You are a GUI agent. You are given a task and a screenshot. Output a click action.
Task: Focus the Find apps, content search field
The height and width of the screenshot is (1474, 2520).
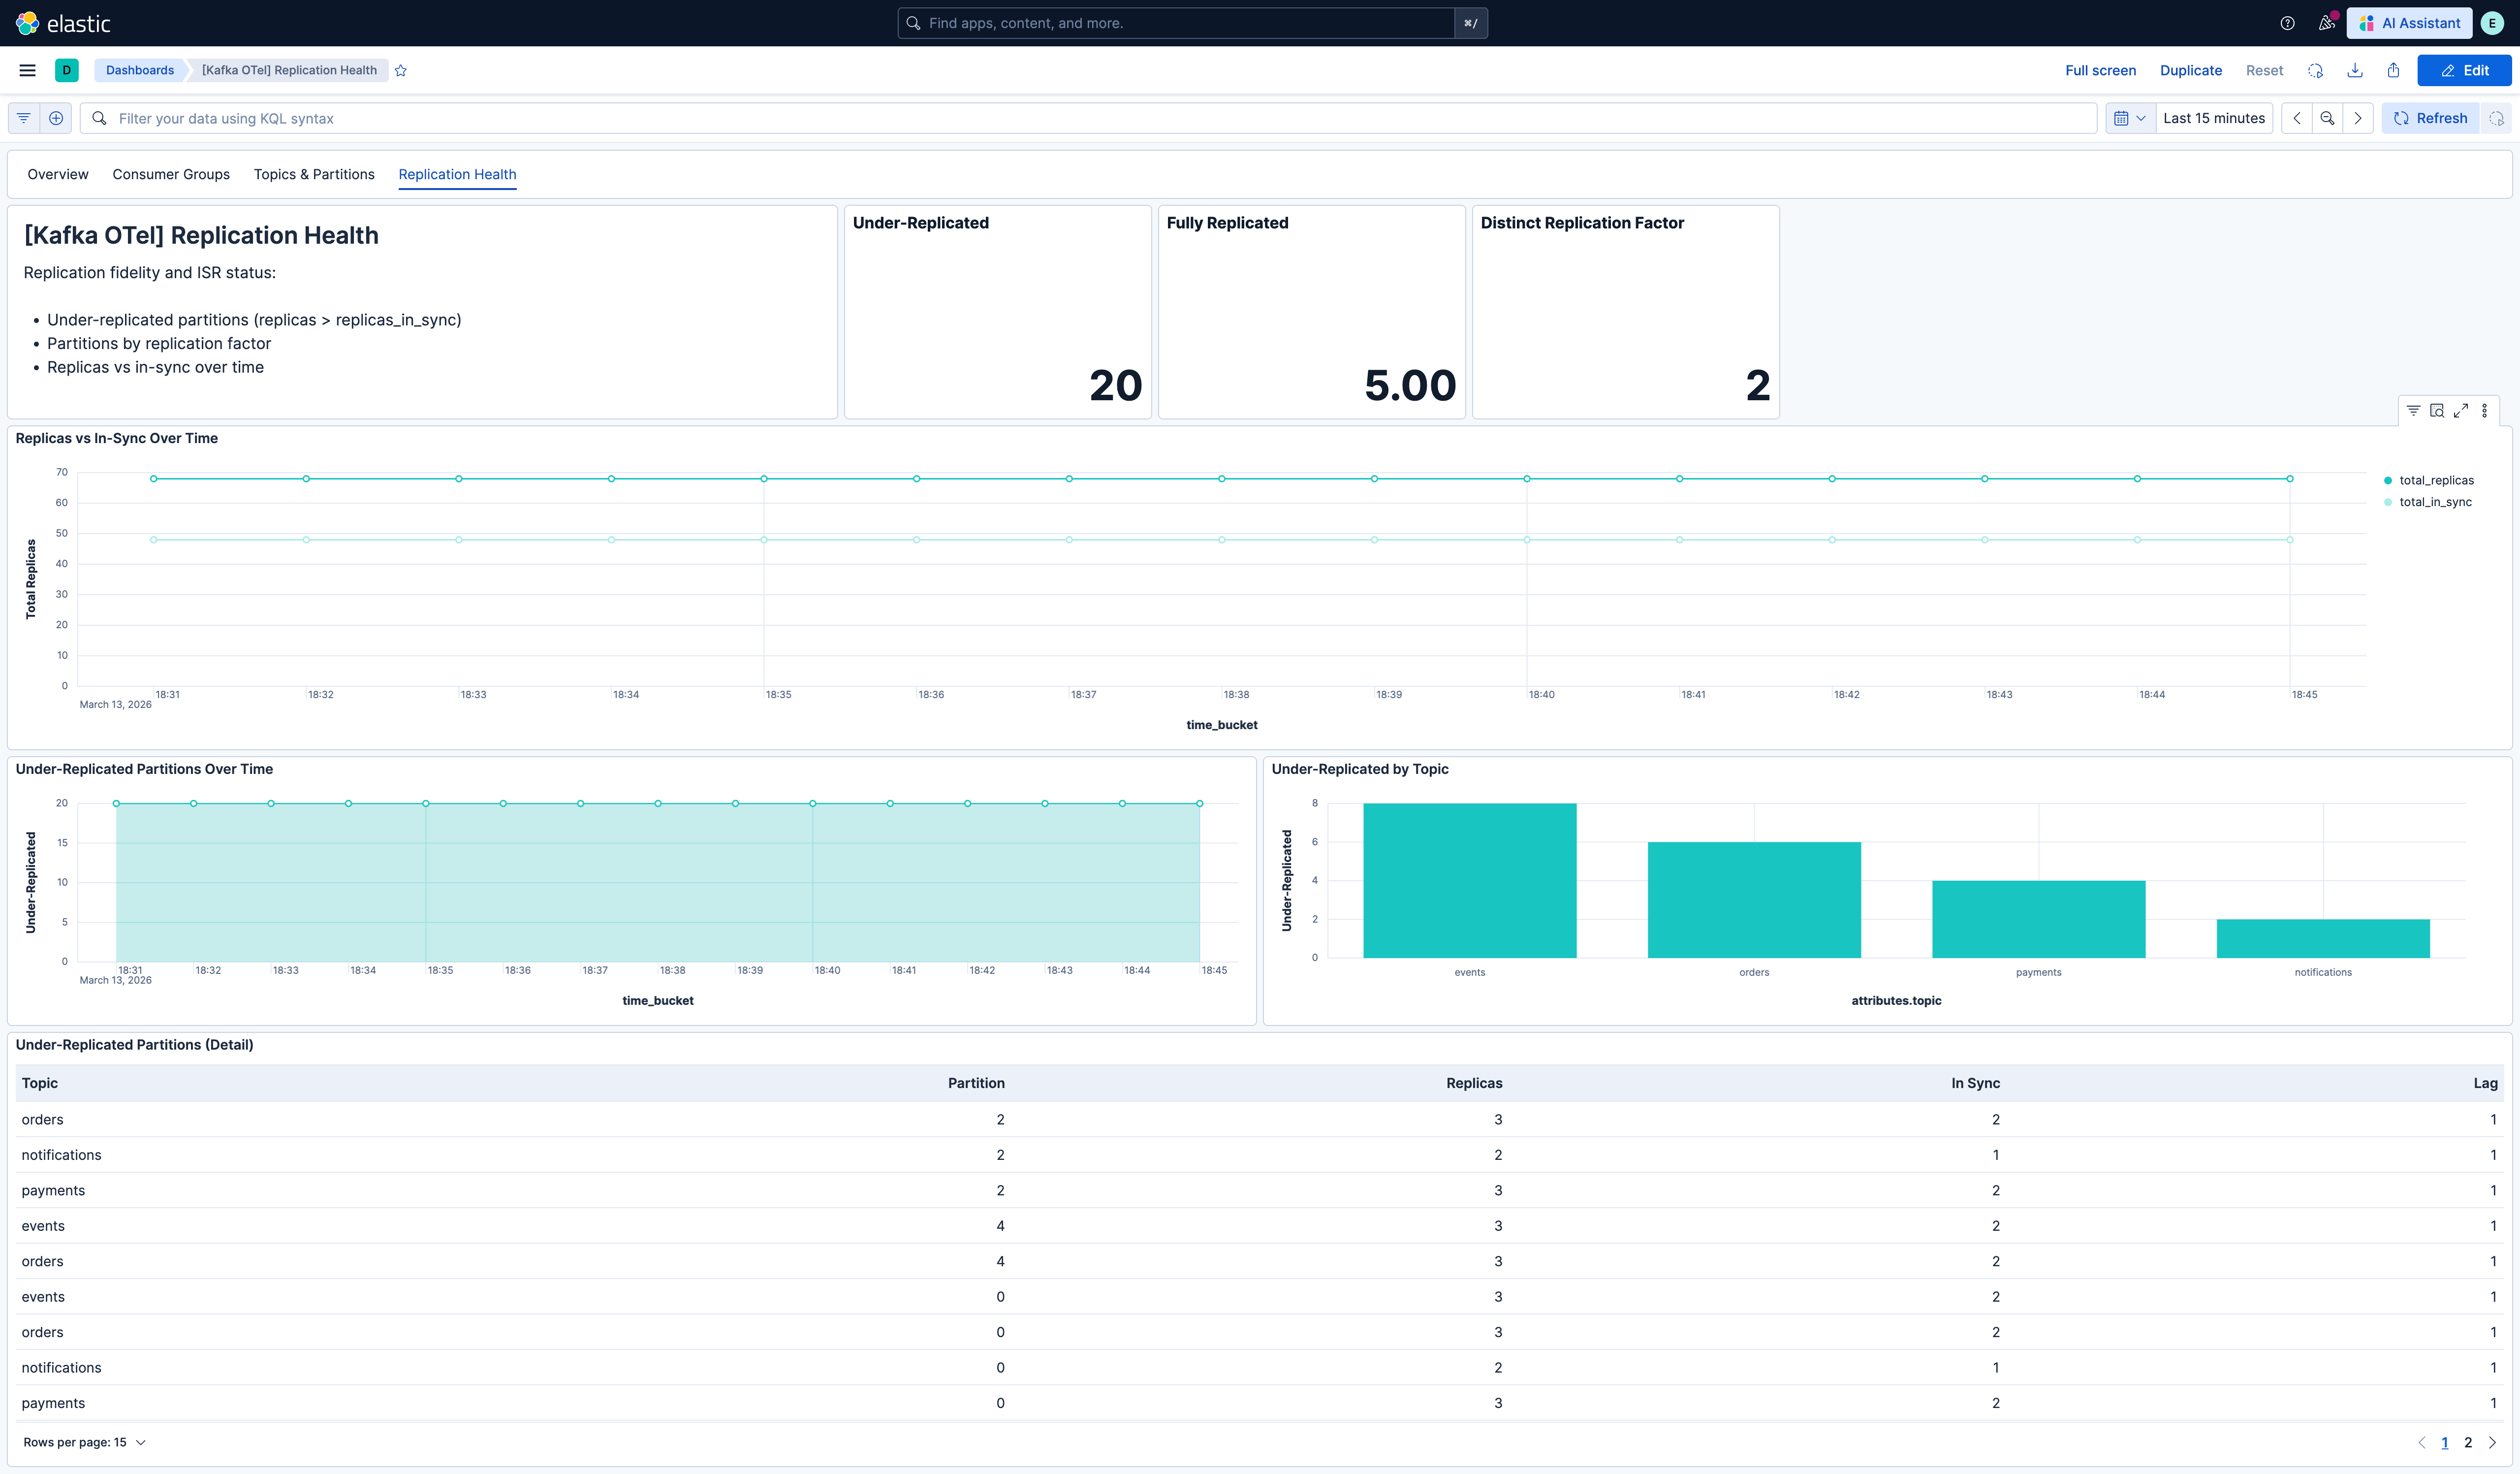coord(1176,23)
